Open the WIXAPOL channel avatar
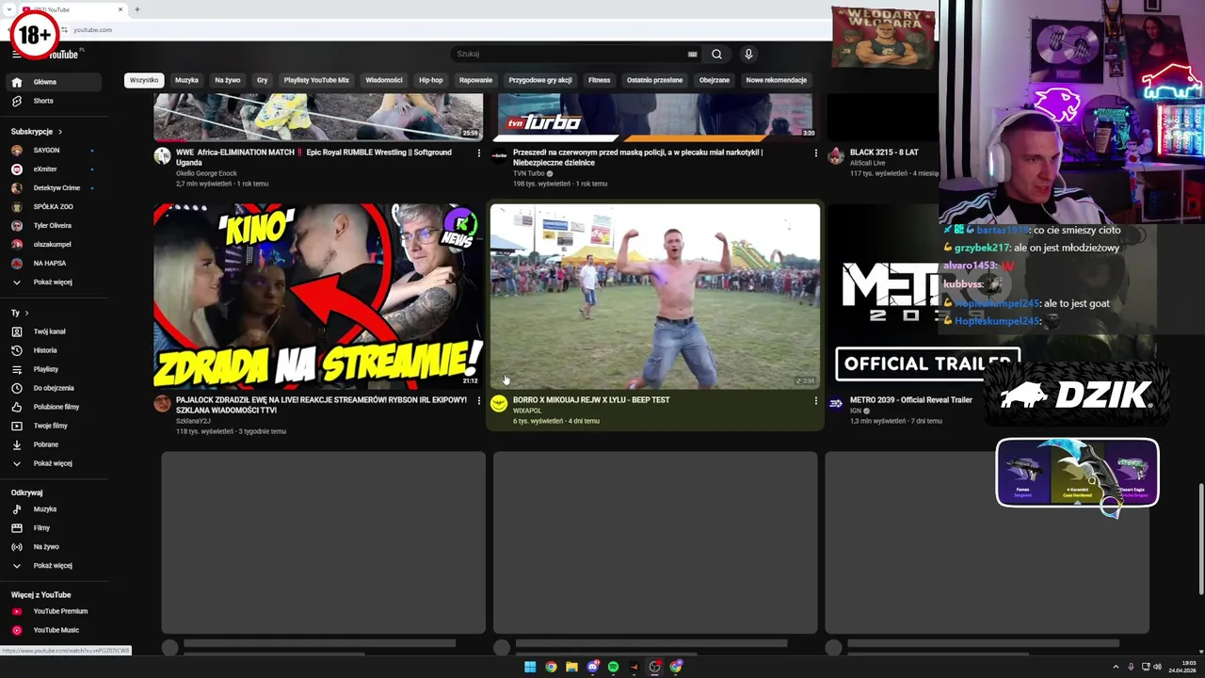The image size is (1205, 678). click(499, 404)
